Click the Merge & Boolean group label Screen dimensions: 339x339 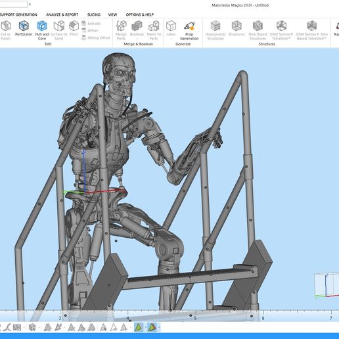139,44
